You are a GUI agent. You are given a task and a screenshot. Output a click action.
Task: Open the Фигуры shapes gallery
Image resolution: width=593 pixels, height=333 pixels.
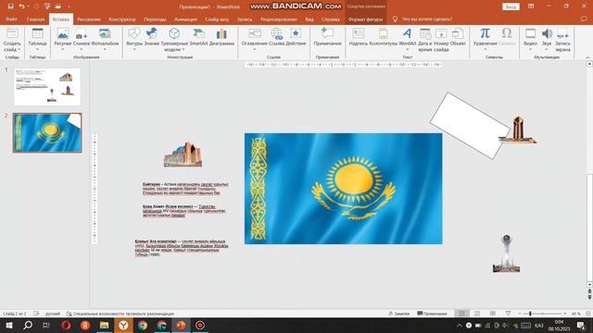(x=133, y=39)
